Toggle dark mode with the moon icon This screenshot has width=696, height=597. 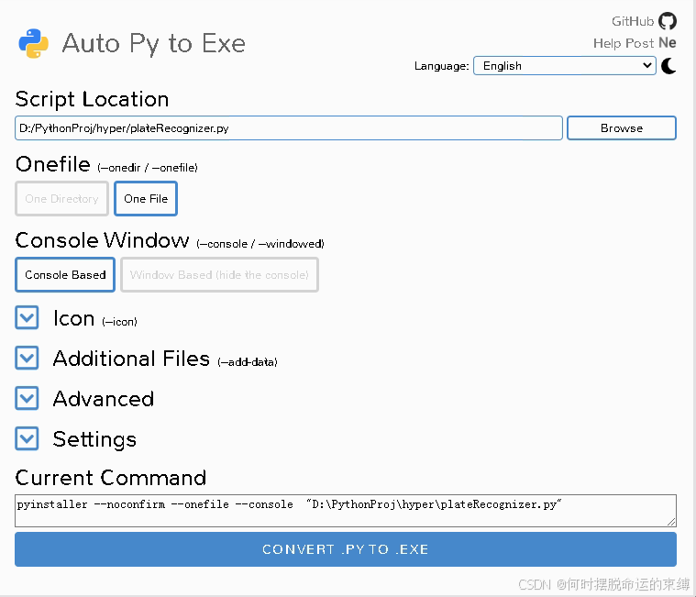click(668, 66)
